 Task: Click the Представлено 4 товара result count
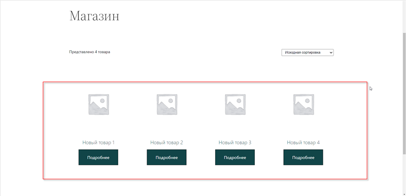90,52
